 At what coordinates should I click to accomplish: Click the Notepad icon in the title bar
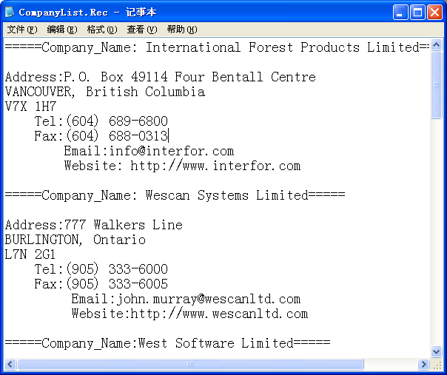tap(10, 12)
